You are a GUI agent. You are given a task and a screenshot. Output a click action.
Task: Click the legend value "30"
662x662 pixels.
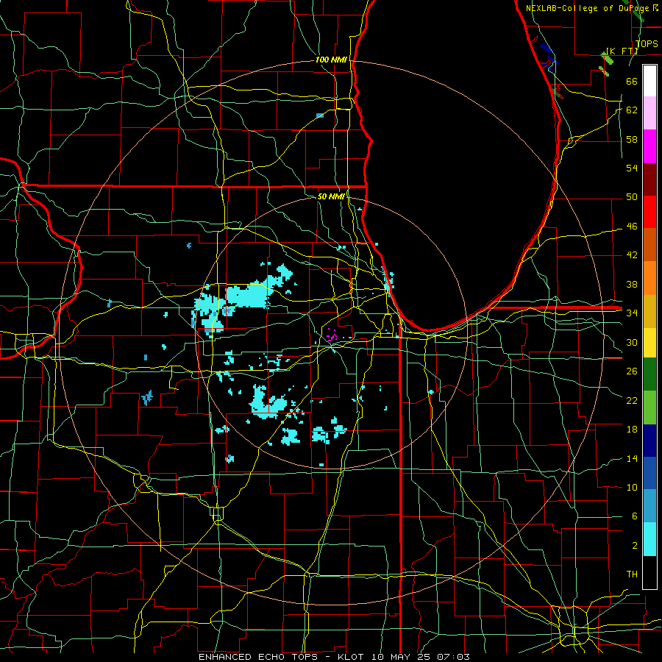click(632, 342)
